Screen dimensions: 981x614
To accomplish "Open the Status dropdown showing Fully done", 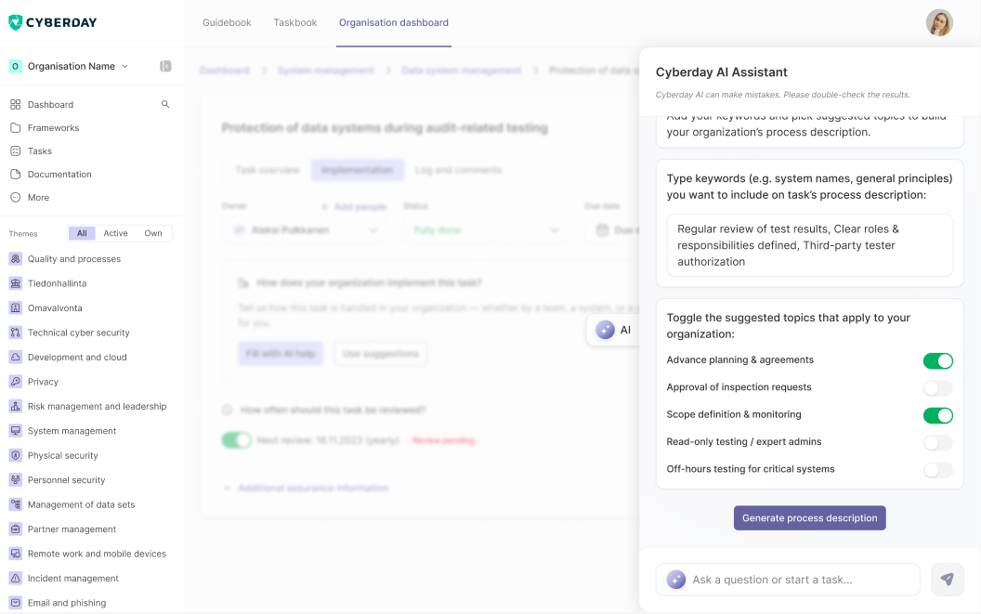I will (x=486, y=230).
